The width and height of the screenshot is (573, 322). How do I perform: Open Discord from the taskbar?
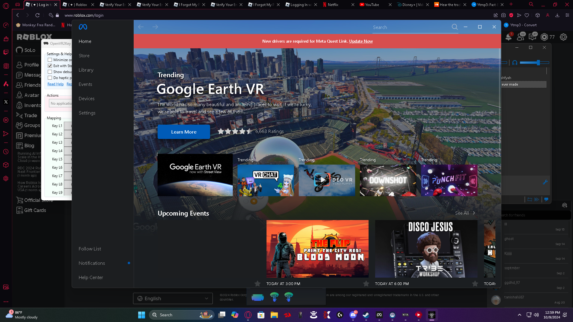[x=353, y=315]
